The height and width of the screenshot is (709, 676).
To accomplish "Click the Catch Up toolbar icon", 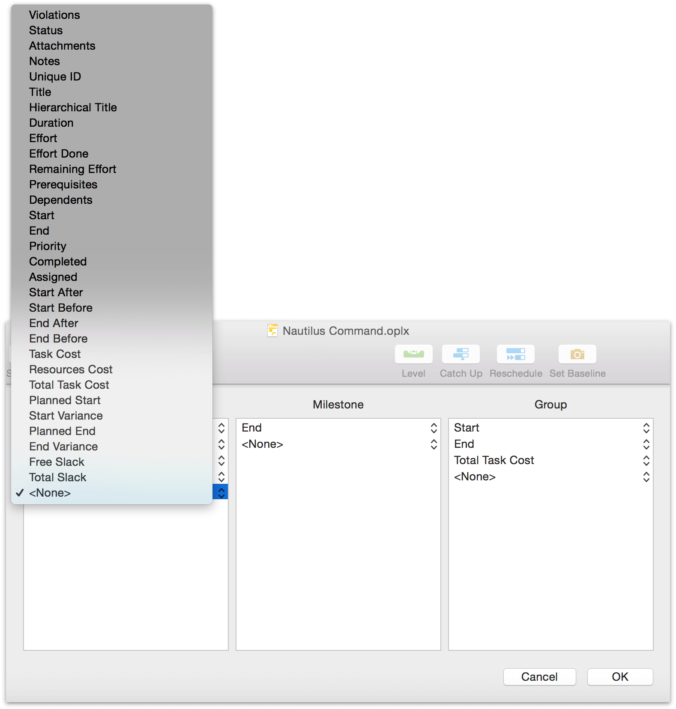I will tap(461, 354).
